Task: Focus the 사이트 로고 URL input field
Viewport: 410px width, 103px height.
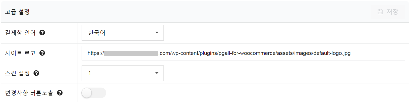Action: tap(243, 53)
